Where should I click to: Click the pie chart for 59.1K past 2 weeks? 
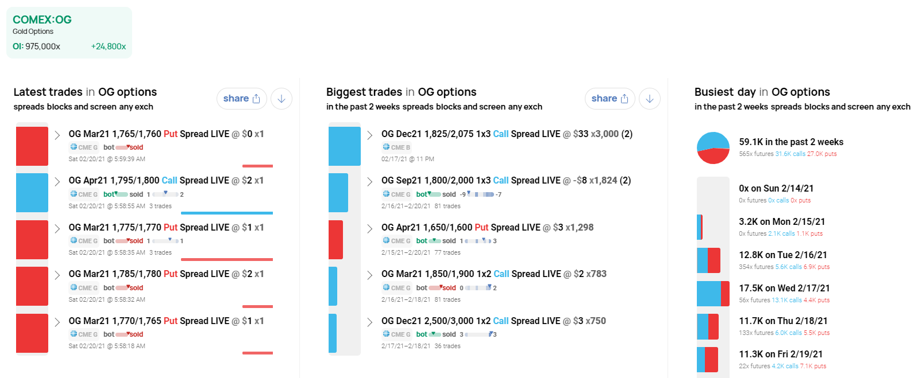tap(713, 148)
